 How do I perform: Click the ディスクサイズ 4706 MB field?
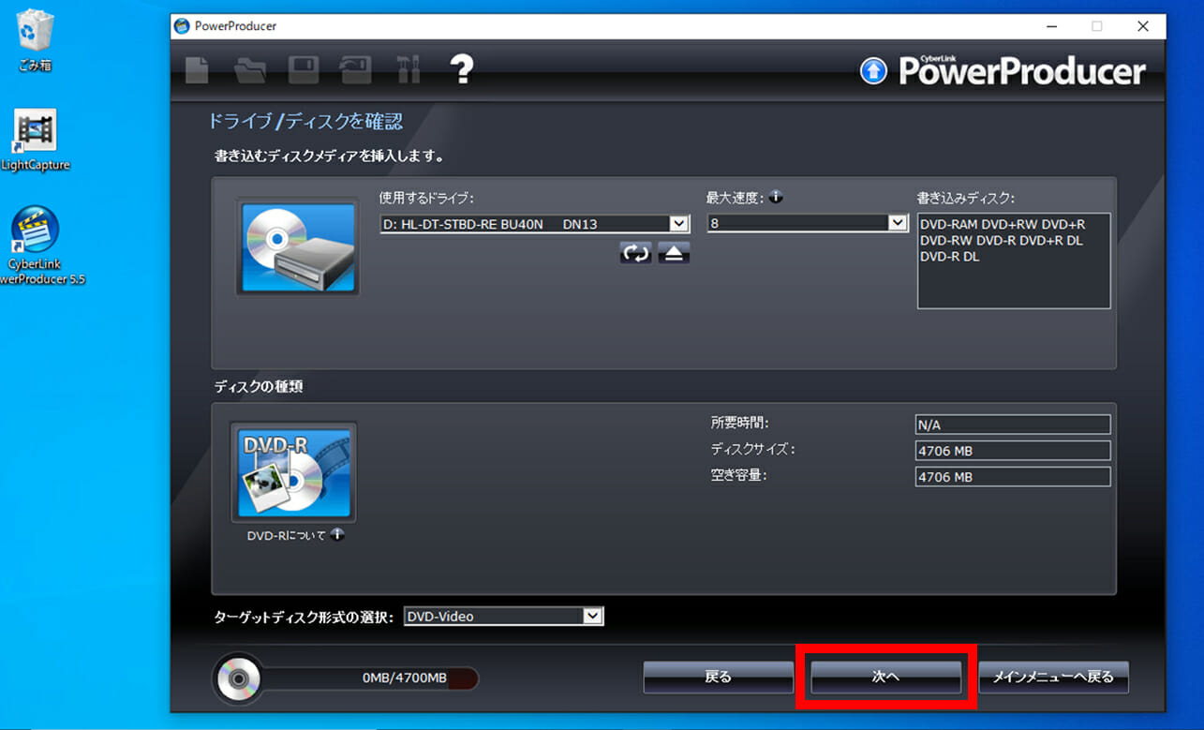pyautogui.click(x=1013, y=451)
